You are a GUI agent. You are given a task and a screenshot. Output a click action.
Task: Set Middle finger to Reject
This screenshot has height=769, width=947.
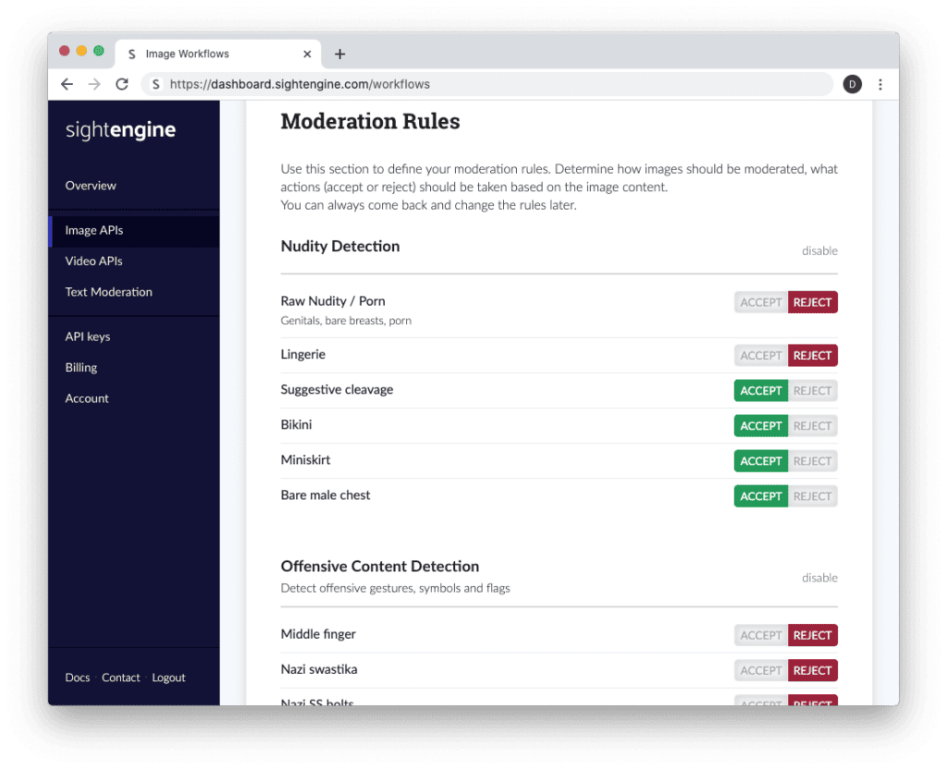click(x=812, y=635)
